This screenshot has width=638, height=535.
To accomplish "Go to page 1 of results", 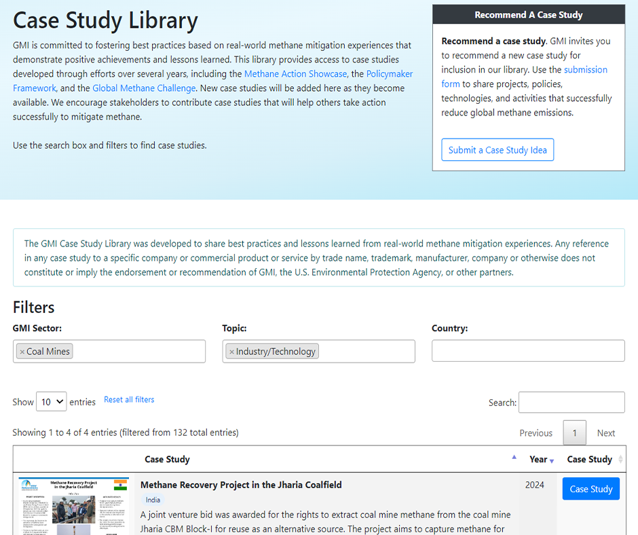I will point(574,433).
